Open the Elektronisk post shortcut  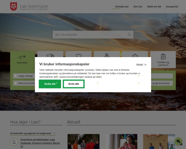(24, 83)
